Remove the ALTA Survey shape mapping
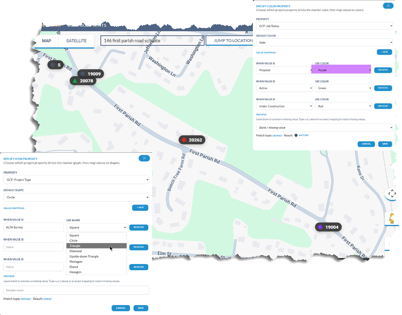Image resolution: width=402 pixels, height=315 pixels. pyautogui.click(x=139, y=227)
